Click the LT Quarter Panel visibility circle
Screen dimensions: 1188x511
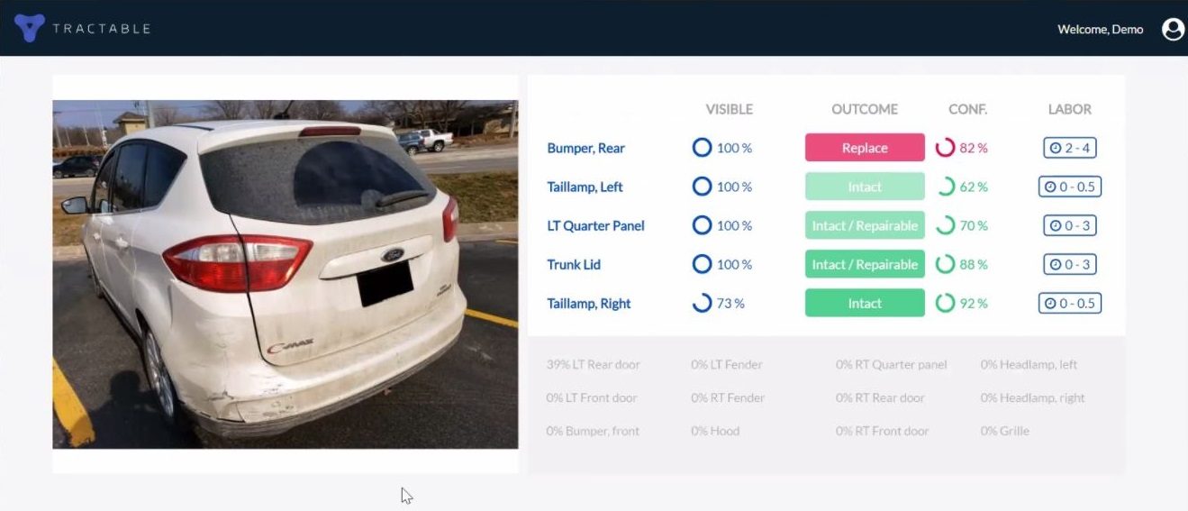(x=702, y=225)
